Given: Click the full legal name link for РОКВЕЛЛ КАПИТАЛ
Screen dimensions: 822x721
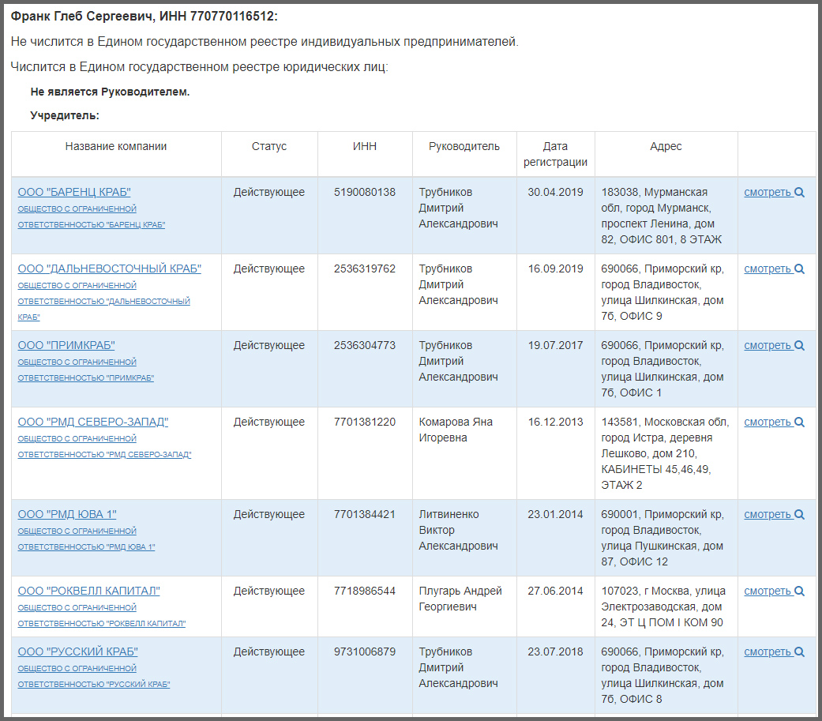Looking at the screenshot, I should coord(102,615).
